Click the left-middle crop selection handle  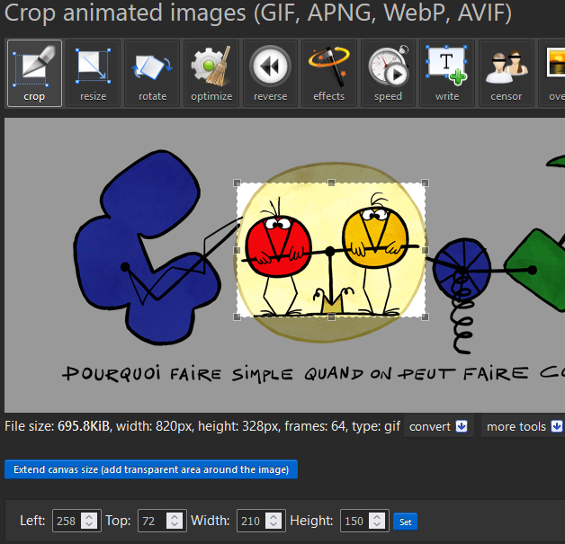238,250
